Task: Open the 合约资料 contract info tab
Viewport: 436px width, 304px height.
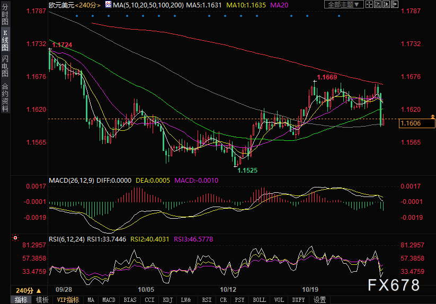Action: 5,97
